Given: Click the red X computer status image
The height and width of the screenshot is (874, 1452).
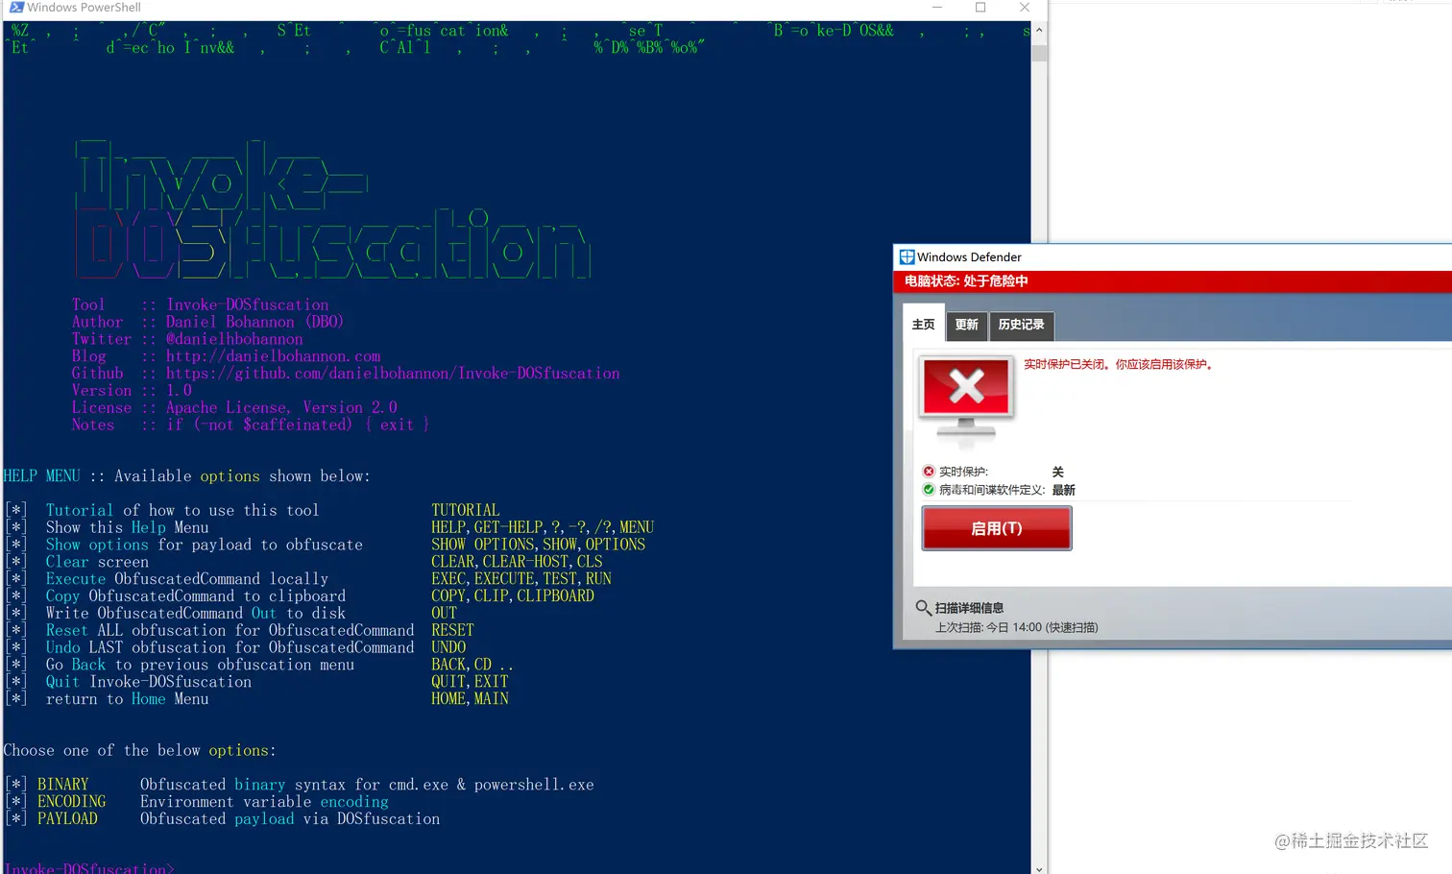Looking at the screenshot, I should [966, 399].
